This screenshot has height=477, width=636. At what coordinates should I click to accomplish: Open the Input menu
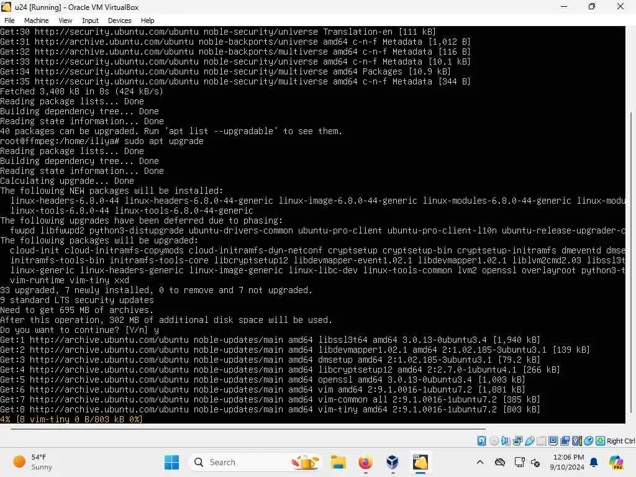[90, 20]
